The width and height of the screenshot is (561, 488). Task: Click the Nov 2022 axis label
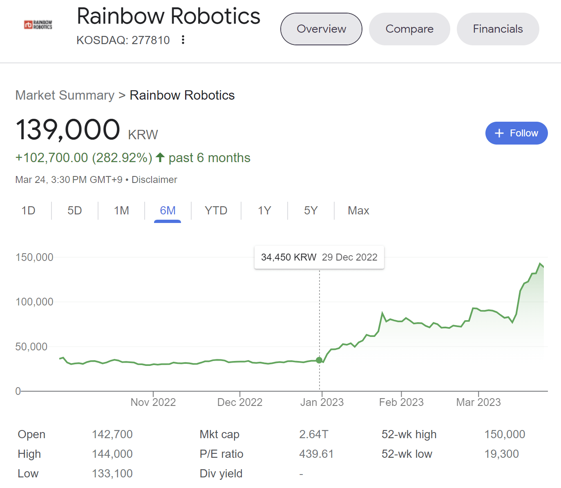[x=153, y=402]
